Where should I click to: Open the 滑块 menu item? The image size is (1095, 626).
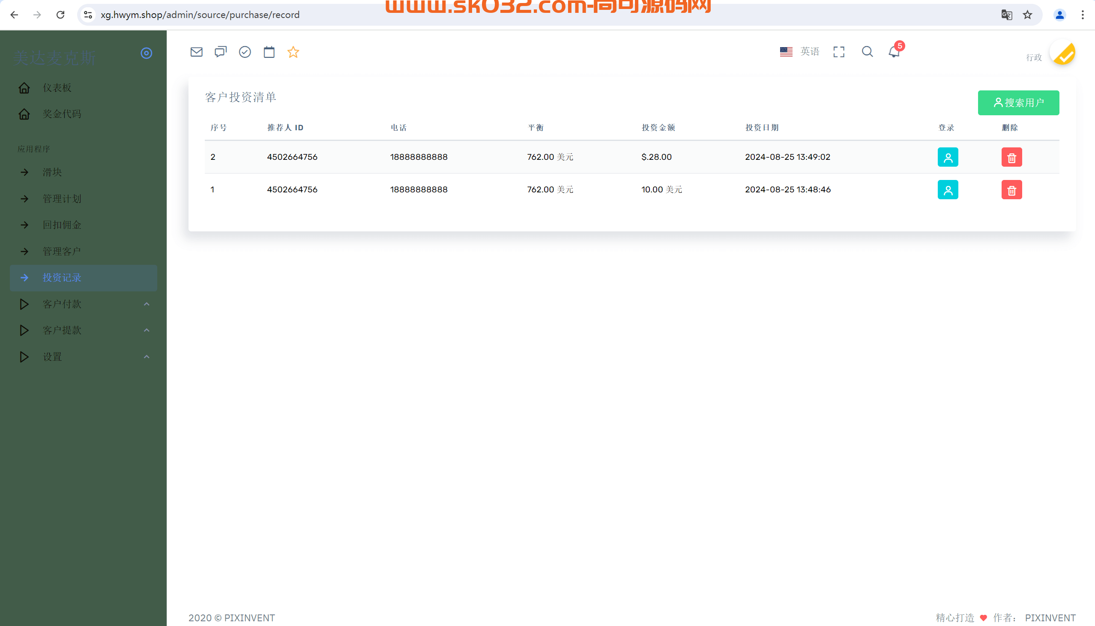(x=84, y=172)
